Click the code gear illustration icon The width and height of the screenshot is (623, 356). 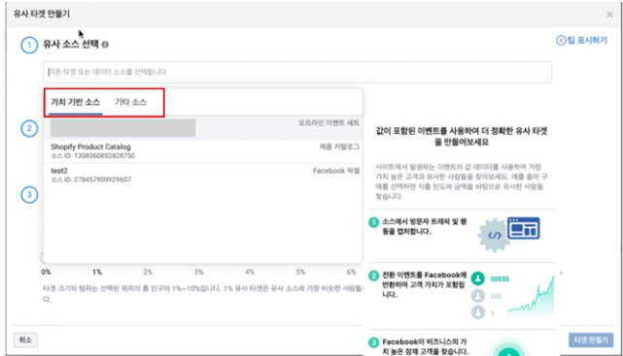click(494, 236)
